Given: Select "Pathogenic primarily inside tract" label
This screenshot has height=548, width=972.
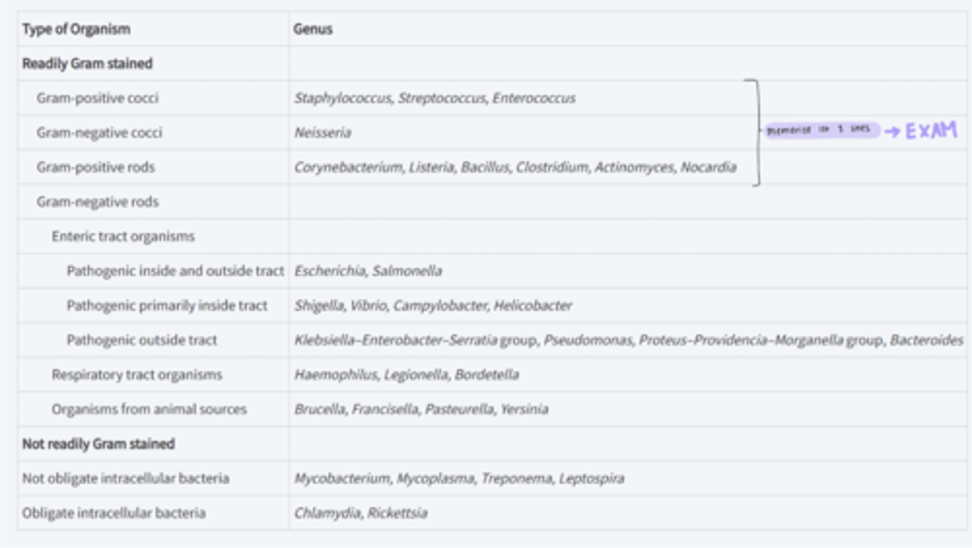Looking at the screenshot, I should click(x=167, y=305).
